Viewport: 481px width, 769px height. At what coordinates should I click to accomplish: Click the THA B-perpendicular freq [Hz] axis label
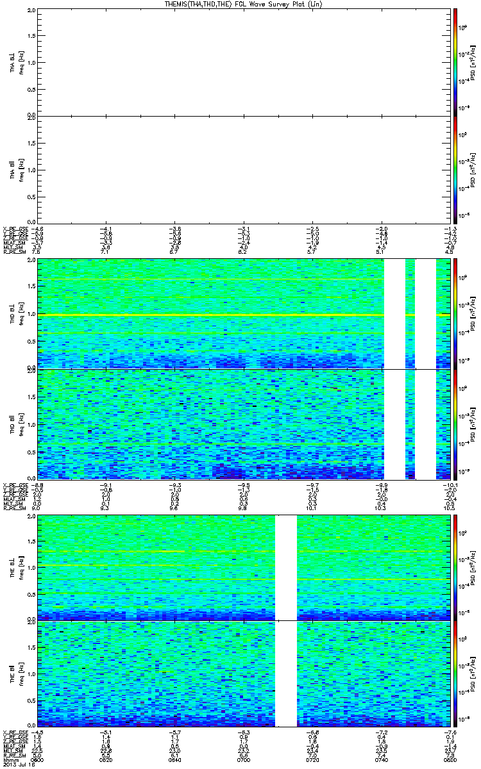click(21, 62)
